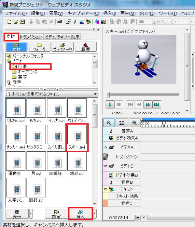
Task: Click the ビデオ効果A track icon
Action: 111,138
